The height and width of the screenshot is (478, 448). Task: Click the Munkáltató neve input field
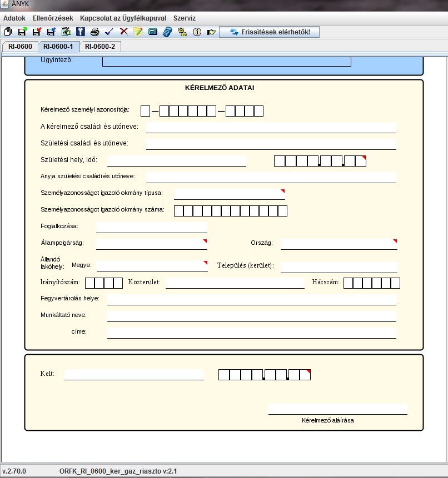tap(251, 315)
